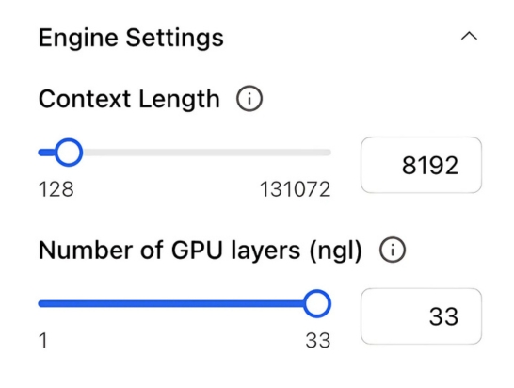Click the 131072 maximum label

pyautogui.click(x=295, y=189)
